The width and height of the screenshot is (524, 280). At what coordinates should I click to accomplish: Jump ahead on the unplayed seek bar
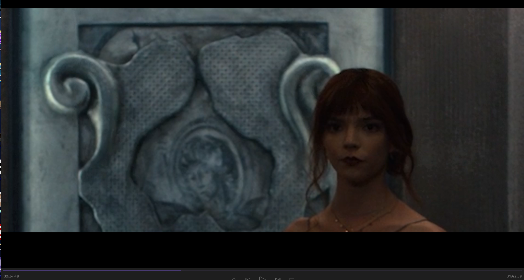pos(347,271)
